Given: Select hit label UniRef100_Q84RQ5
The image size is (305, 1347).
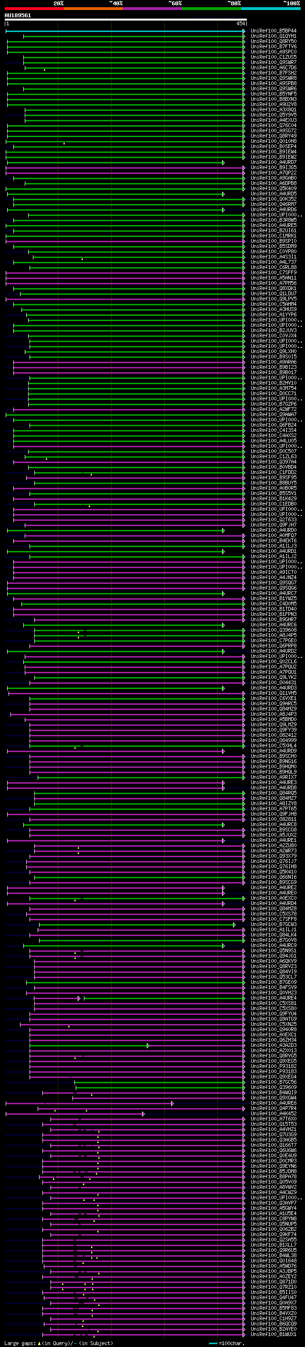Looking at the screenshot, I should pyautogui.click(x=273, y=793).
